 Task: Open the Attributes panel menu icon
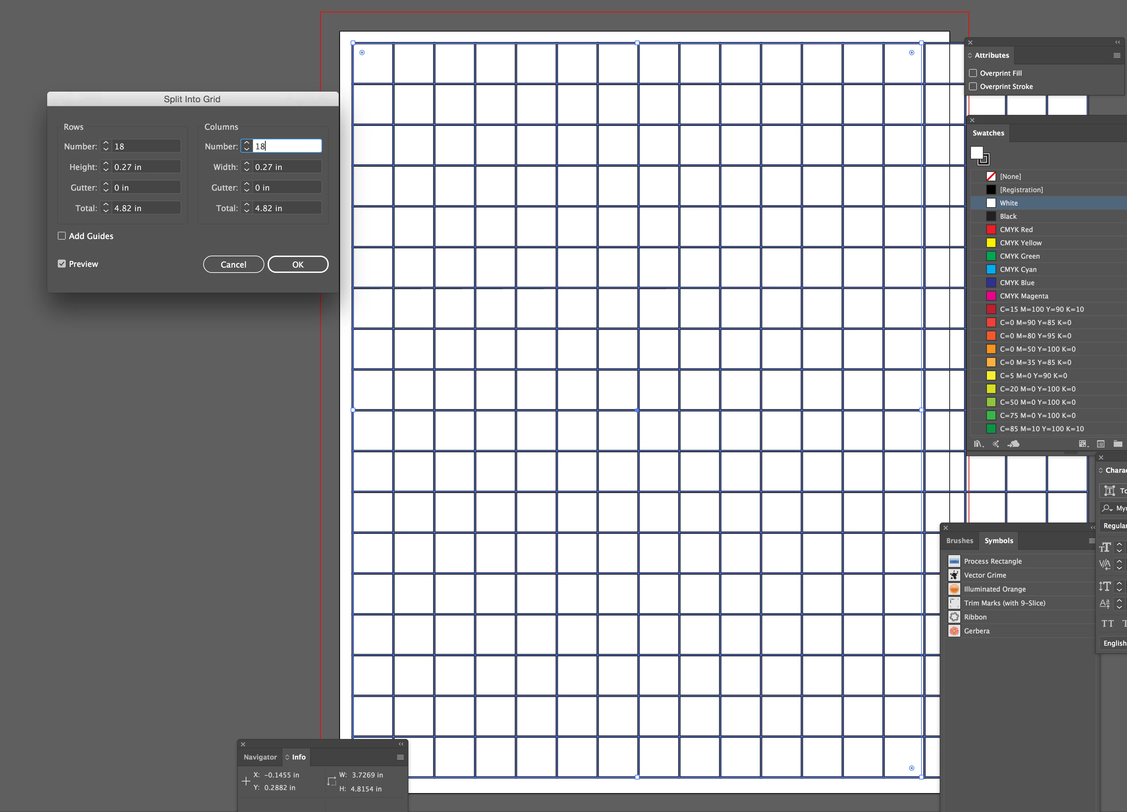pos(1117,56)
